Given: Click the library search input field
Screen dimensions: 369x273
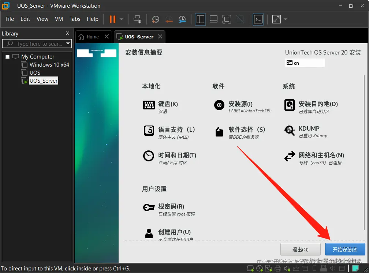Looking at the screenshot, I should pyautogui.click(x=37, y=44).
